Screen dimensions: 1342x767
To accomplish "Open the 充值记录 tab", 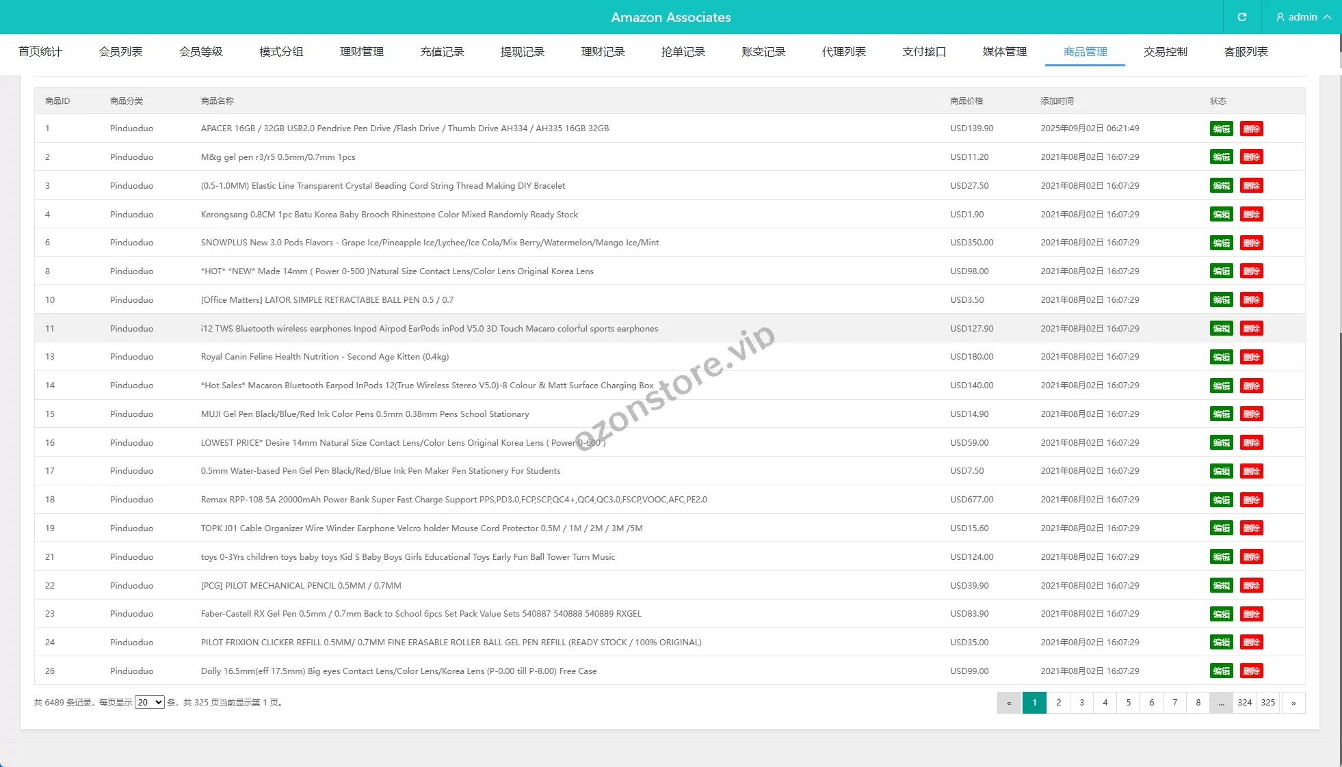I will tap(442, 52).
